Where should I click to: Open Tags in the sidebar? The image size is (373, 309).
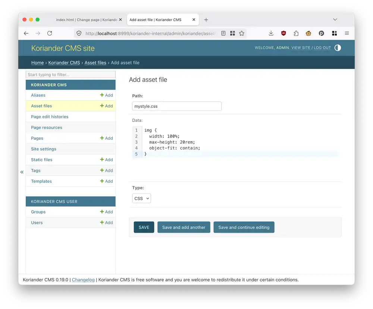[36, 170]
